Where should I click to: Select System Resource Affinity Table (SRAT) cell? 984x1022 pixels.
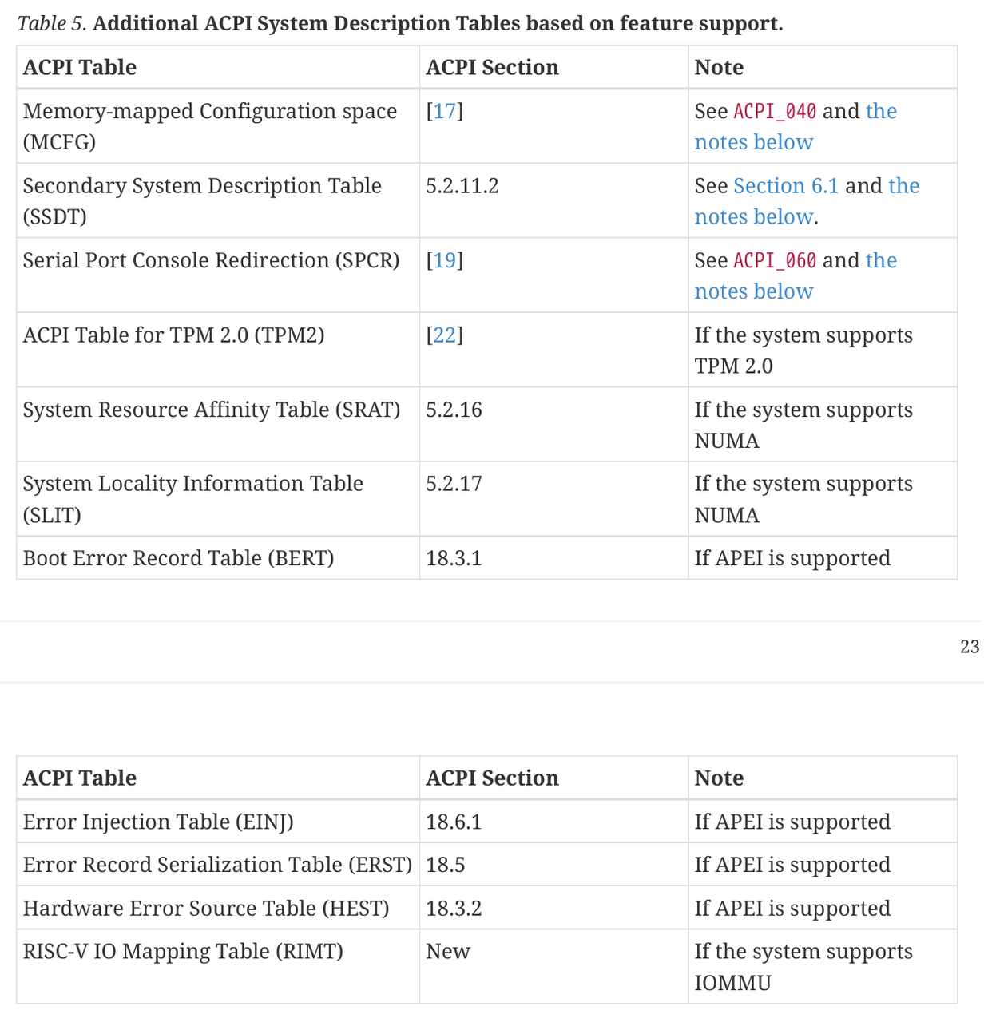click(212, 410)
